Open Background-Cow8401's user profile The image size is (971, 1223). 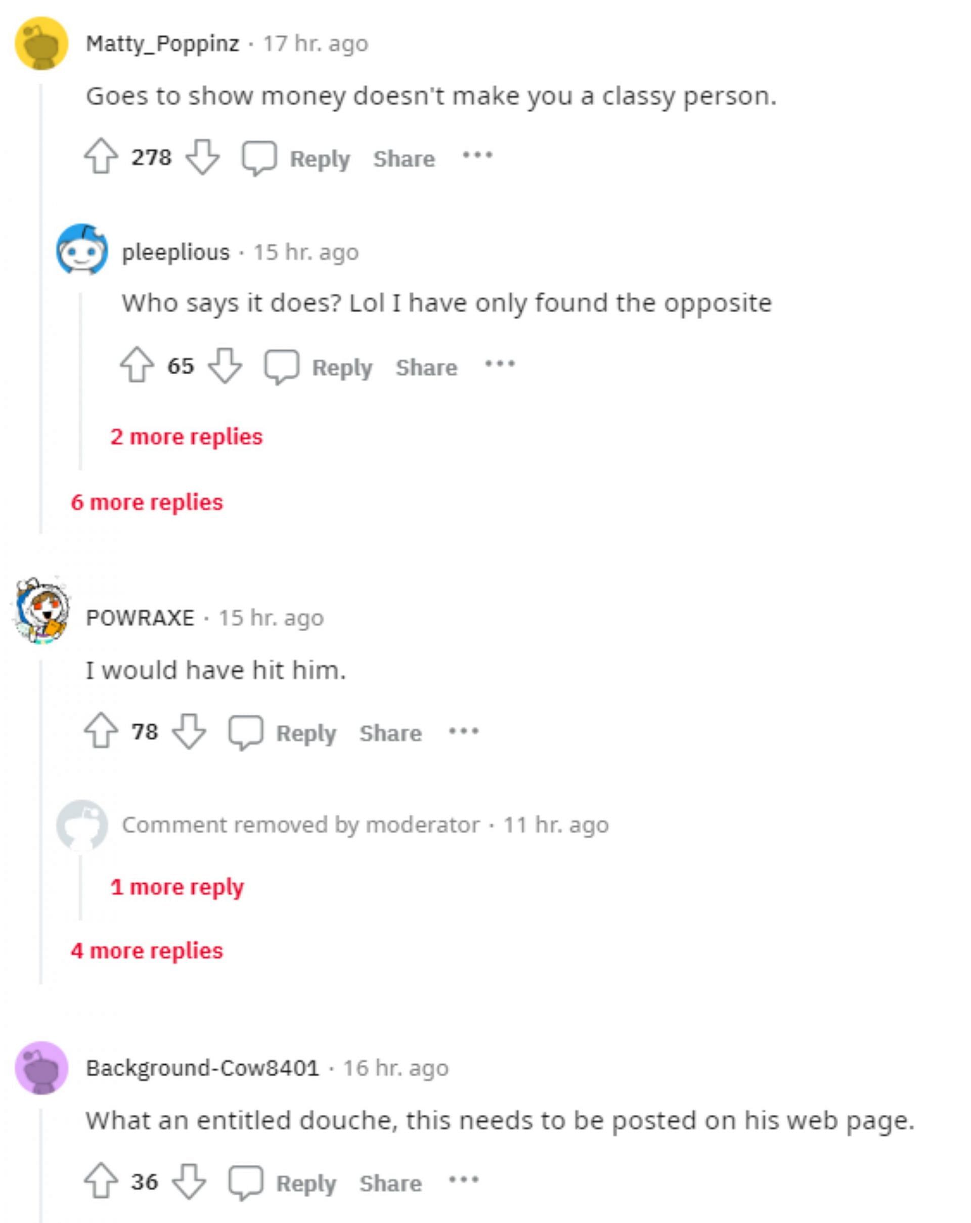[202, 1068]
